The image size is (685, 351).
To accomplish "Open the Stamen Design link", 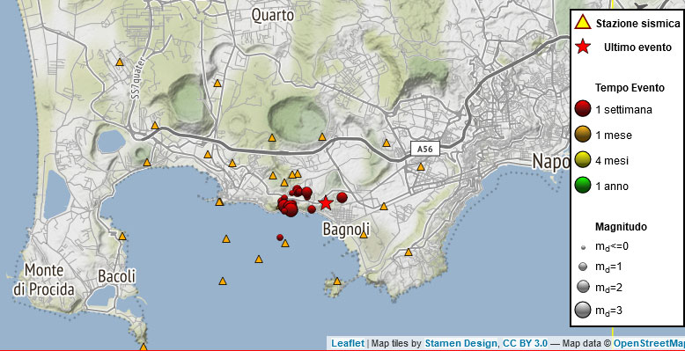I will [x=460, y=344].
